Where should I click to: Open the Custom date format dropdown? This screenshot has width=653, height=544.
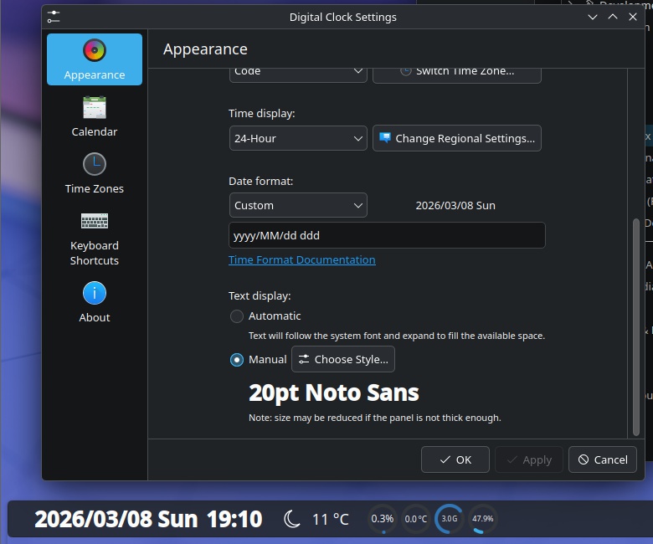click(x=298, y=205)
